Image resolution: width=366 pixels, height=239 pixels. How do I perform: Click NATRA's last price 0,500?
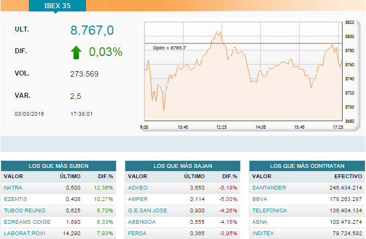coord(73,187)
